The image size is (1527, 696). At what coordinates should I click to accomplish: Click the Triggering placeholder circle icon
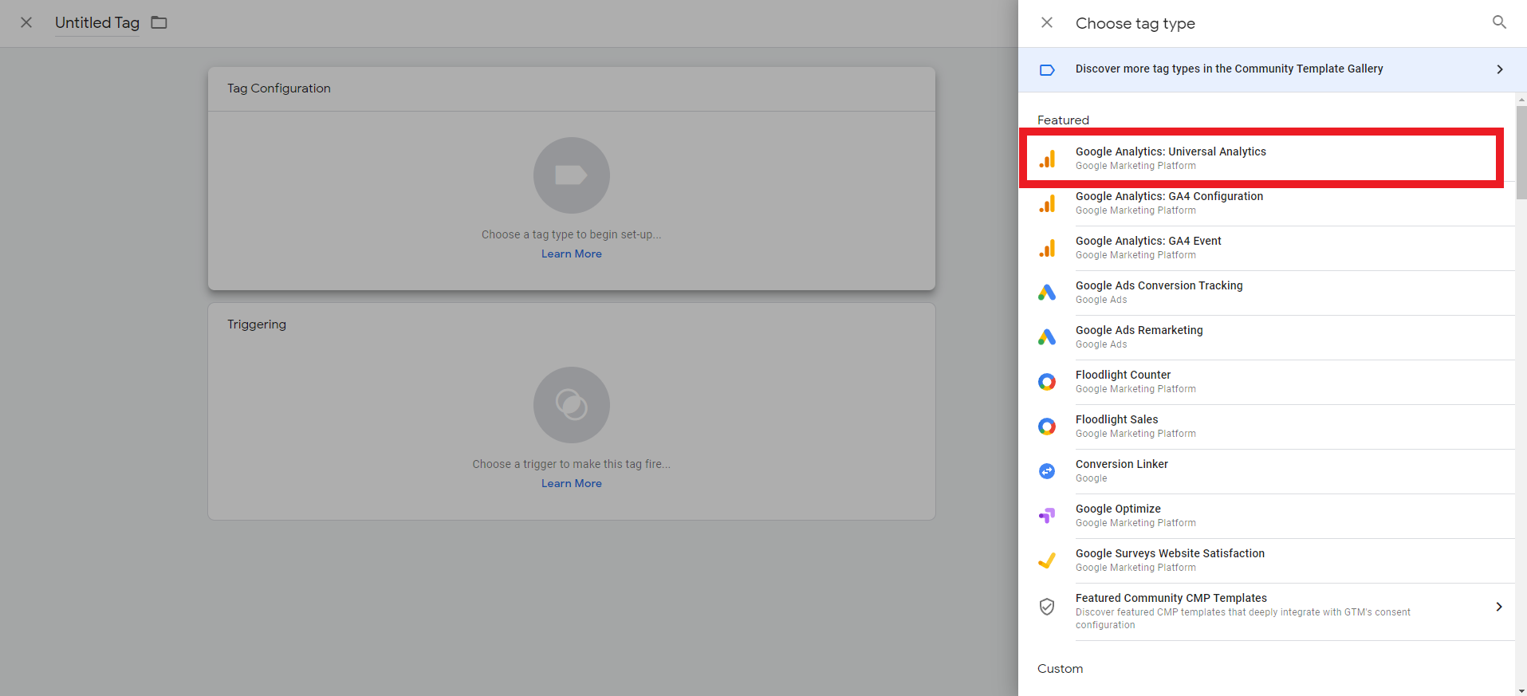point(571,405)
